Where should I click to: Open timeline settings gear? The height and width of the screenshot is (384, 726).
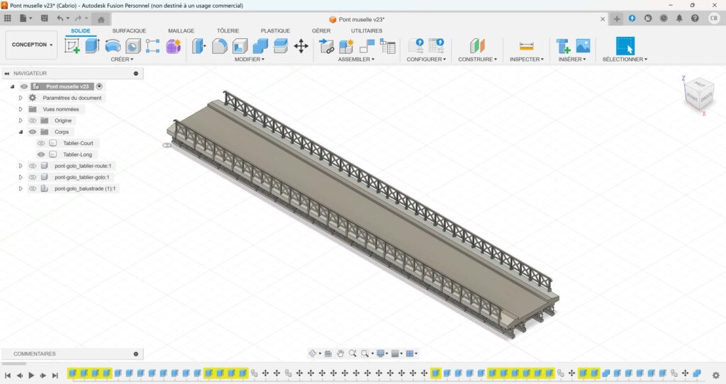pos(715,375)
